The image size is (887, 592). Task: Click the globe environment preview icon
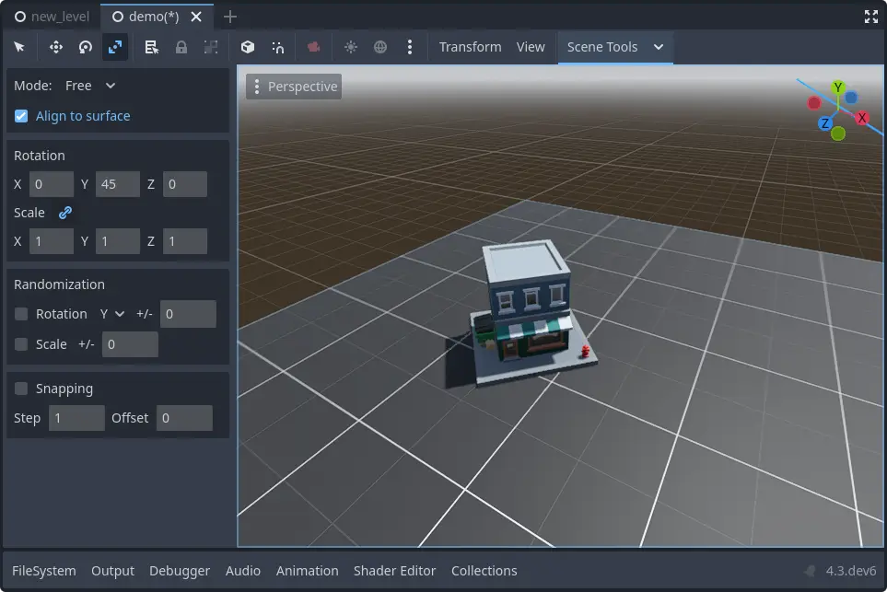[380, 47]
